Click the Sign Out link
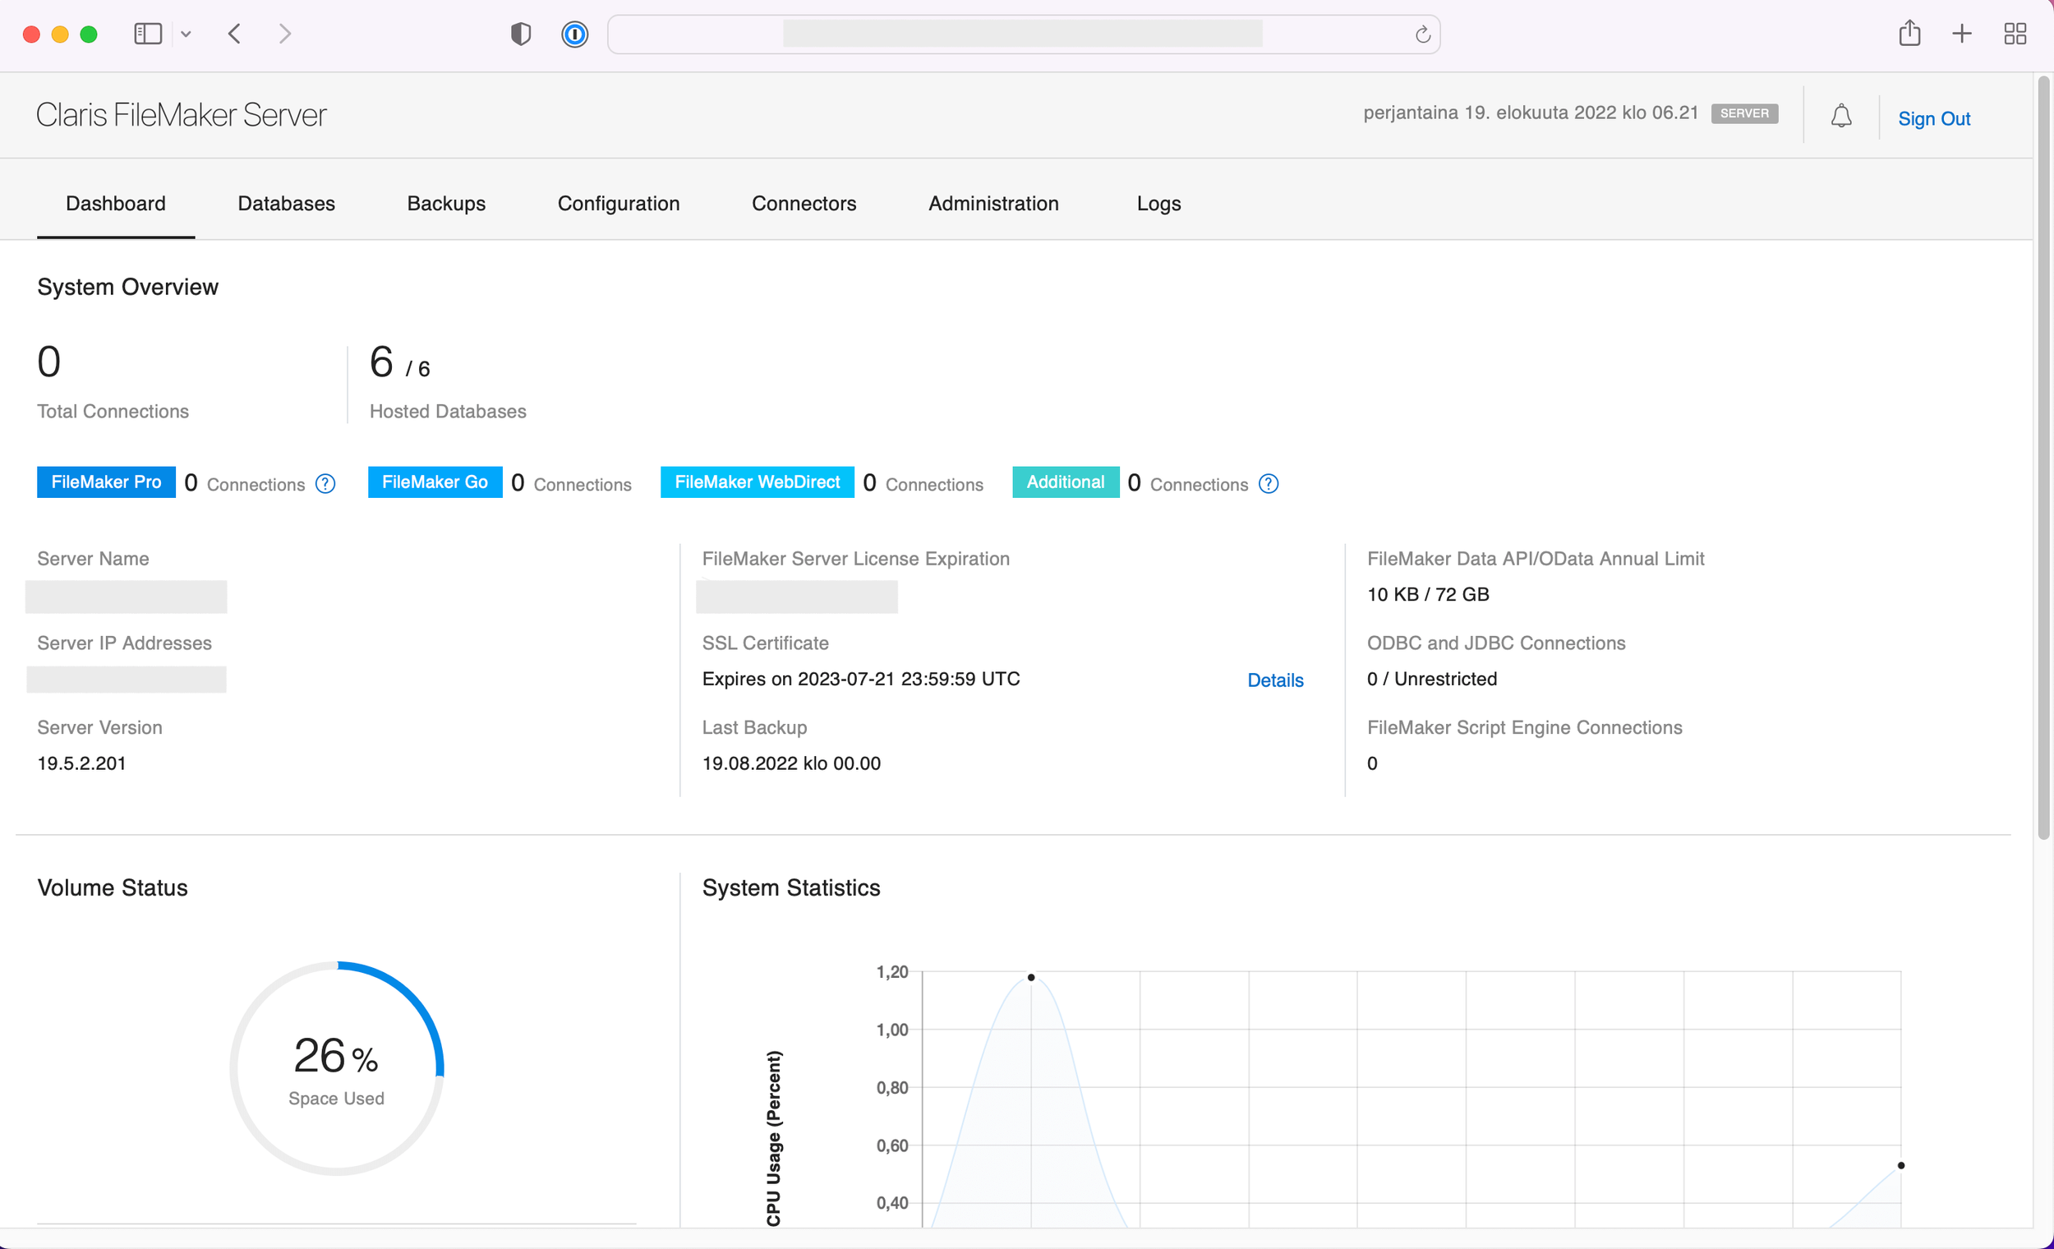 (1933, 118)
